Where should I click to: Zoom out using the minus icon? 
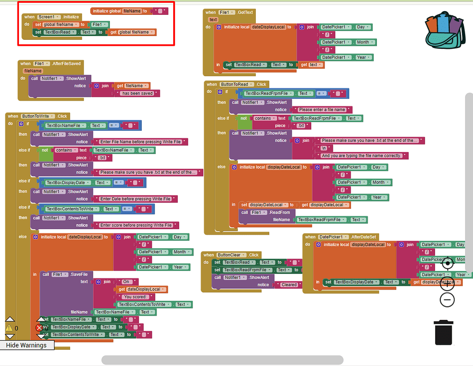coord(447,299)
